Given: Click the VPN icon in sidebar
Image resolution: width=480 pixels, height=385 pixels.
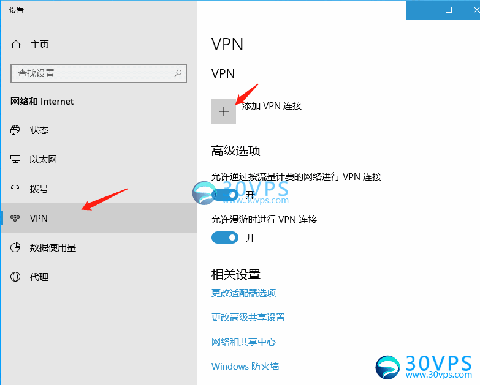Looking at the screenshot, I should pos(15,218).
